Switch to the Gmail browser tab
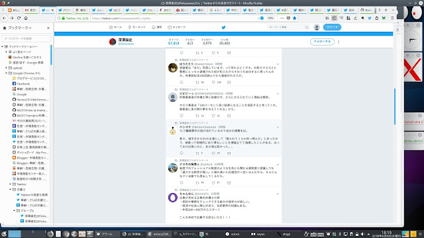424x238 pixels. [x=30, y=10]
